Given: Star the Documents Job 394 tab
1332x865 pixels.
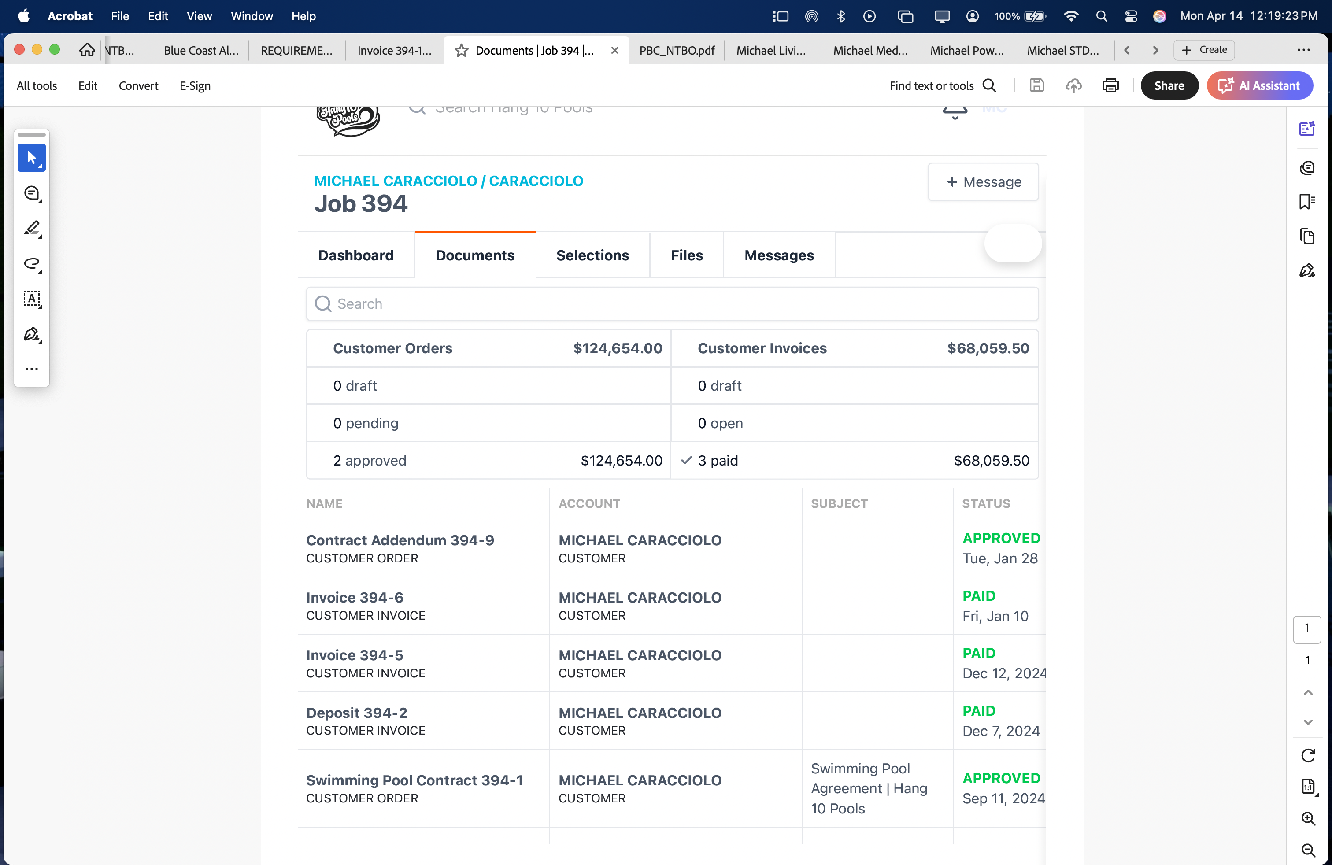Looking at the screenshot, I should [x=461, y=50].
